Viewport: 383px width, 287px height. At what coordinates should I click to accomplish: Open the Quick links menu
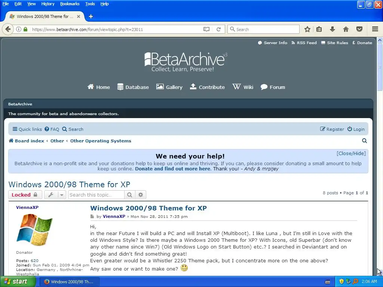click(27, 129)
